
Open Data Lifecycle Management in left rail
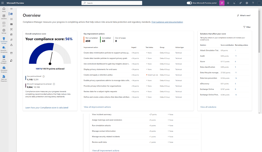4,59
